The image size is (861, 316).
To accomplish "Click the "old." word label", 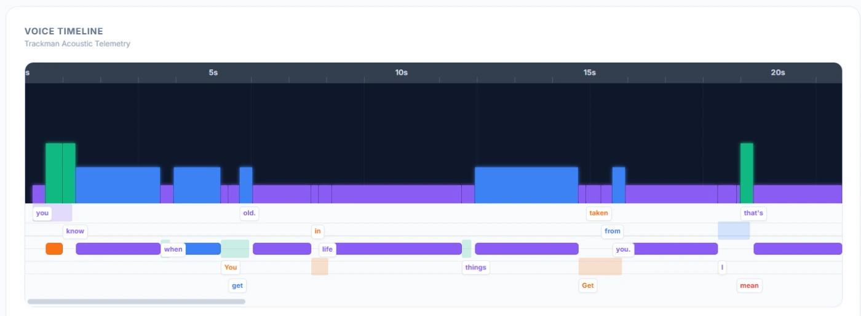I will click(249, 214).
